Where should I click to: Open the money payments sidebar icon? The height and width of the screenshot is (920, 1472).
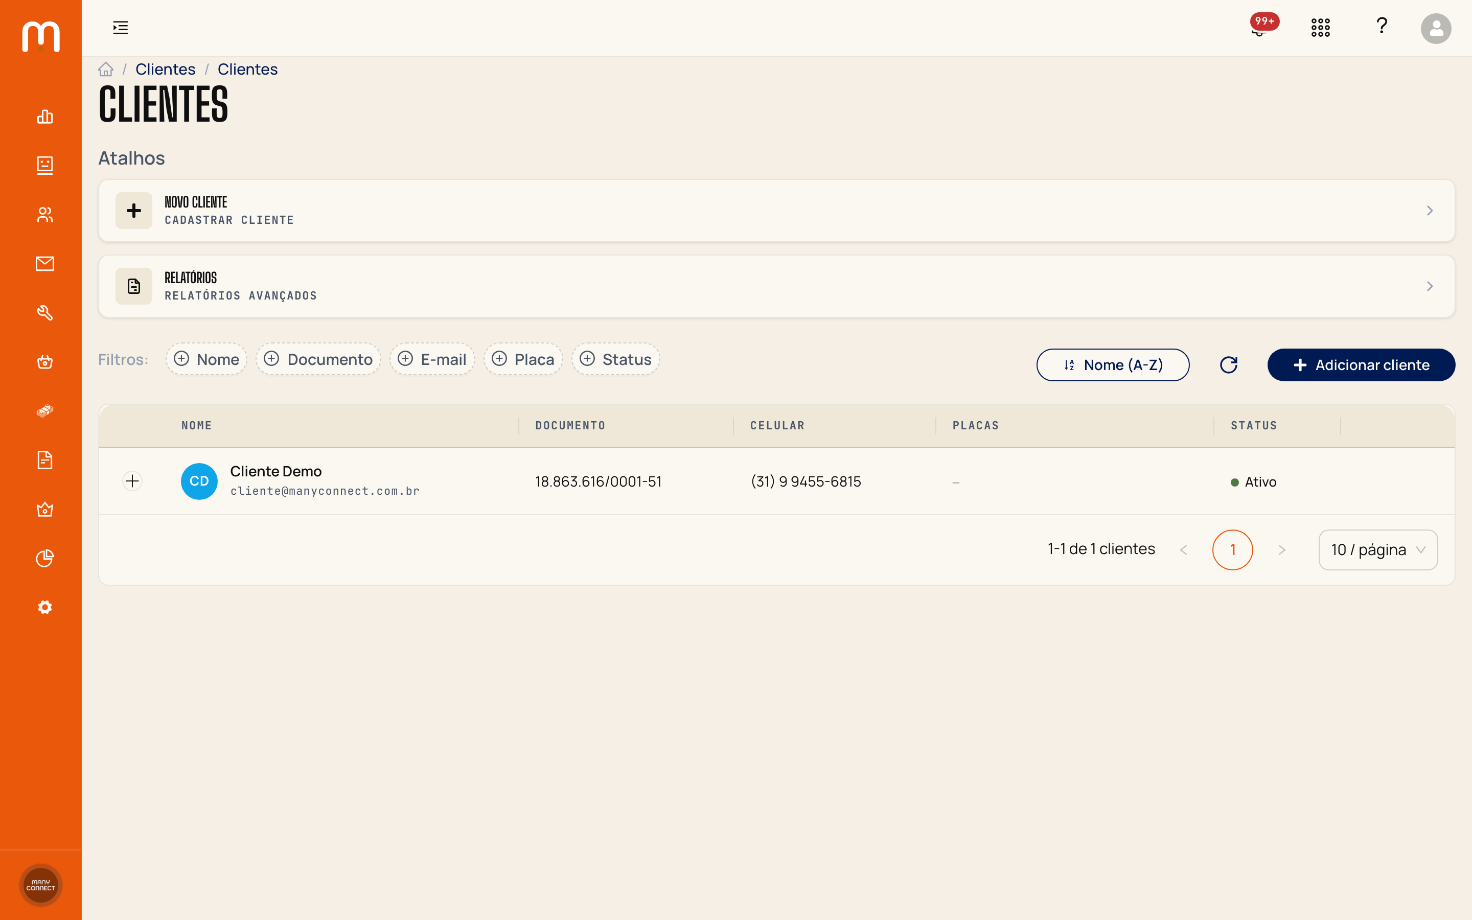(45, 411)
